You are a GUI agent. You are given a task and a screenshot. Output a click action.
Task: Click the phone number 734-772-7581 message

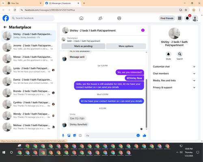pyautogui.click(x=77, y=119)
